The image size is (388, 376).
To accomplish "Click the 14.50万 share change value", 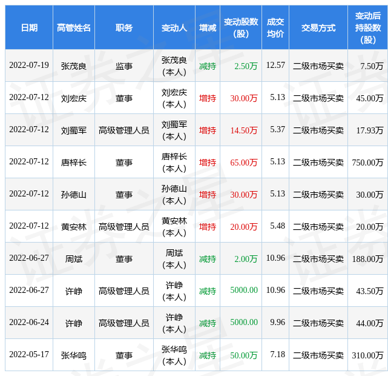I will [244, 130].
